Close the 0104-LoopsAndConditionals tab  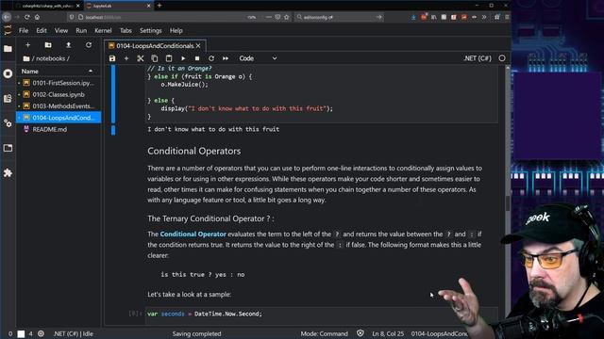point(198,46)
